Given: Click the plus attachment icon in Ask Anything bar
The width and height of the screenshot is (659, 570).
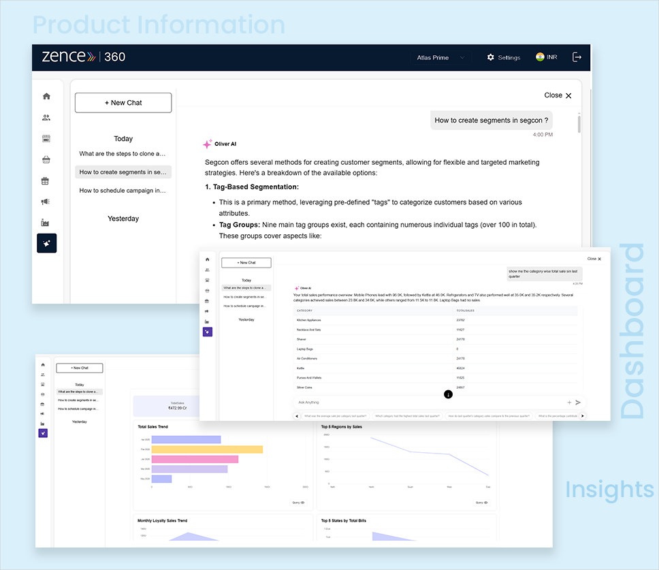Looking at the screenshot, I should click(x=570, y=402).
